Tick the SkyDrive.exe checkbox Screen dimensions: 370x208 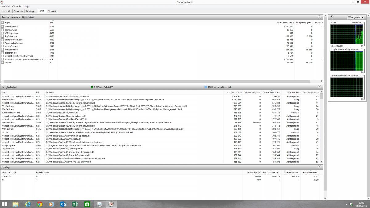(x=2, y=36)
